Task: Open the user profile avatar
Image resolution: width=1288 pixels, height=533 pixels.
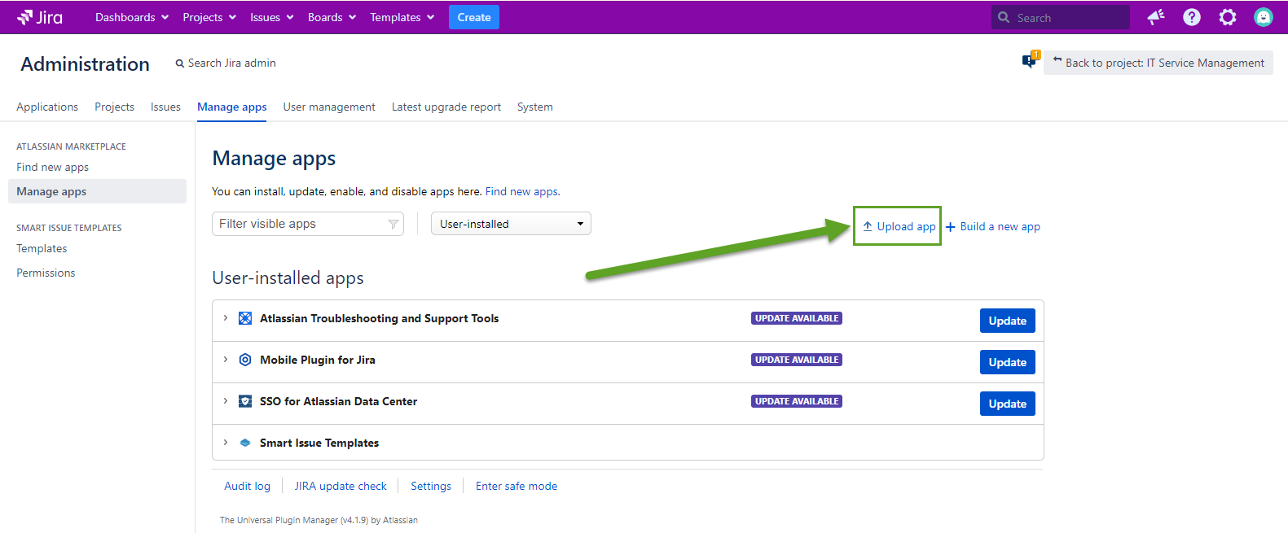Action: 1263,17
